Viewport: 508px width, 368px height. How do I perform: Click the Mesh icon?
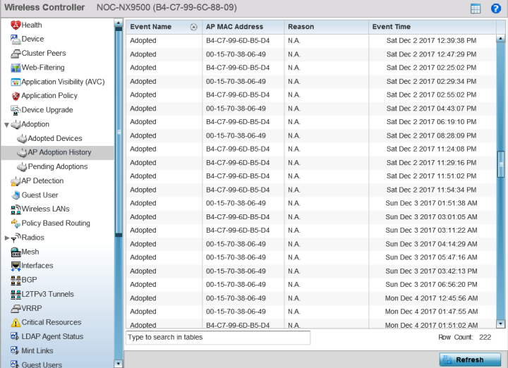[16, 252]
